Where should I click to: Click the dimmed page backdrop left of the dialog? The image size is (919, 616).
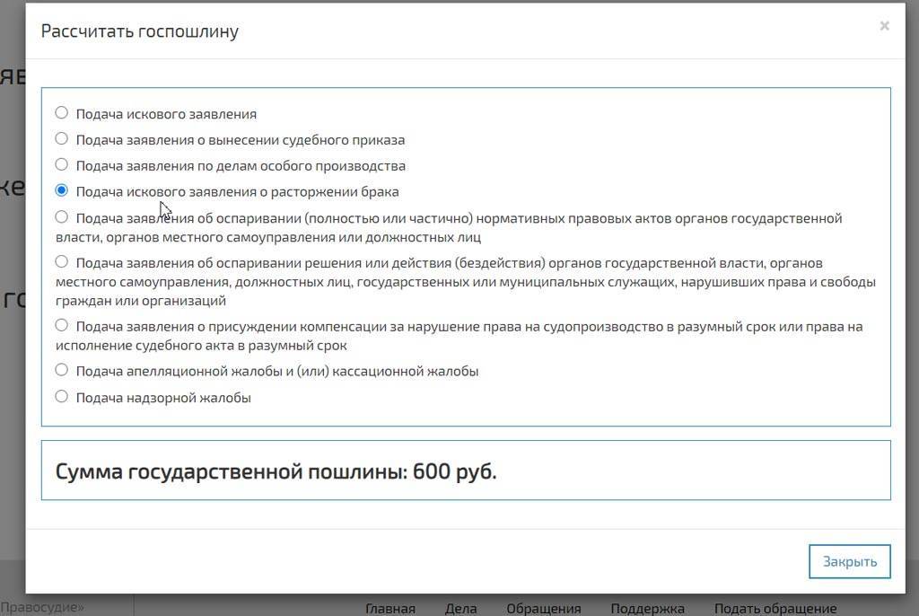pos(12,404)
